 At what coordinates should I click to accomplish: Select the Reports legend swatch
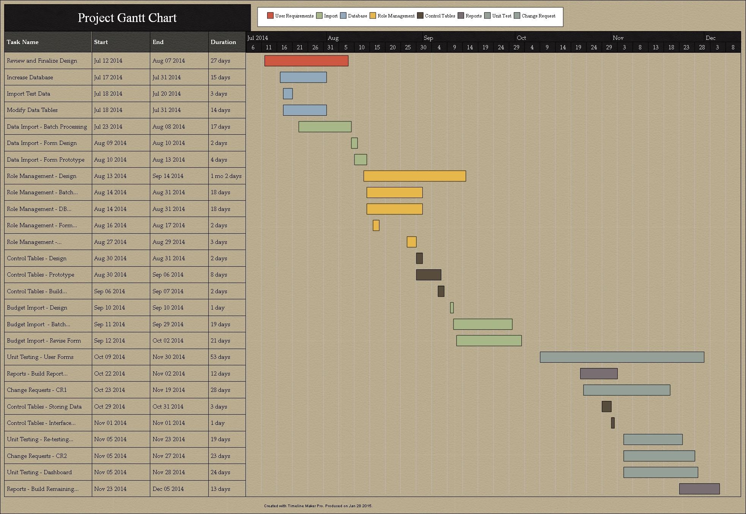[x=461, y=16]
